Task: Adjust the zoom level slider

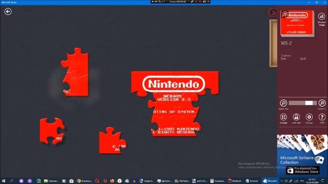Action: 302,103
